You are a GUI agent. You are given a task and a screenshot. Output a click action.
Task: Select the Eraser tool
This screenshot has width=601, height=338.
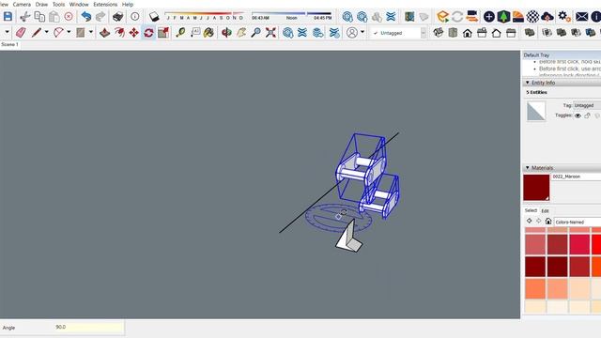point(21,33)
